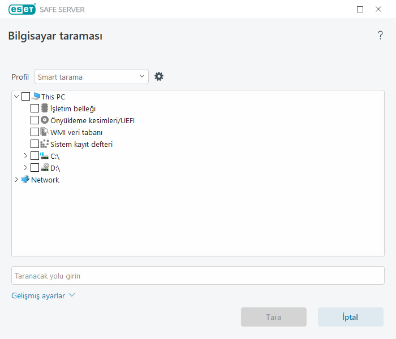Click the C:\ drive icon
The height and width of the screenshot is (339, 396).
click(45, 156)
